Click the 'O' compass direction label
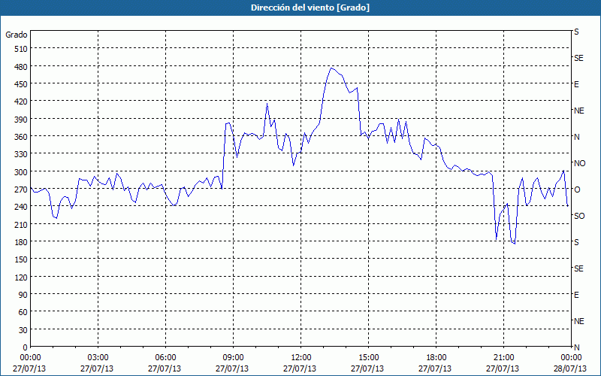601x376 pixels. pos(577,190)
